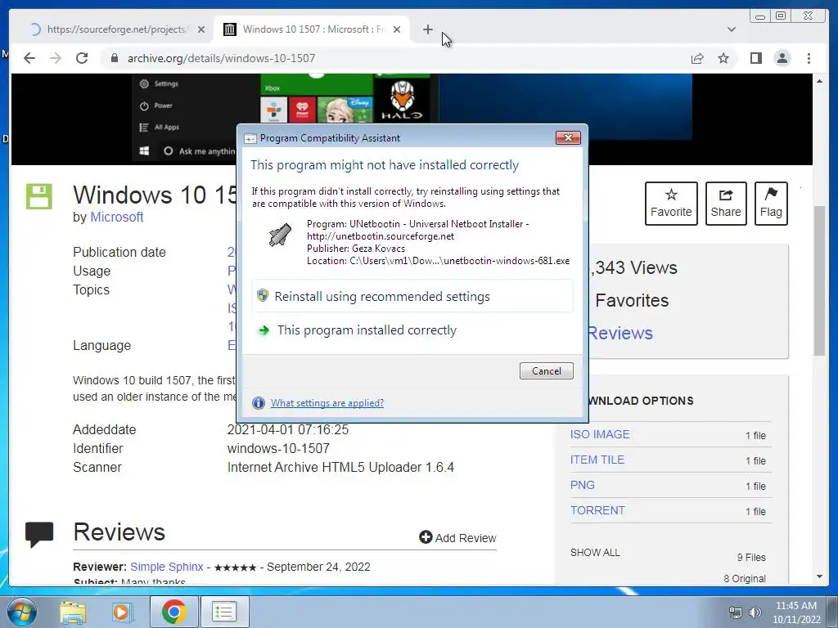Launch Windows Media Player from taskbar
The width and height of the screenshot is (838, 628).
(121, 612)
